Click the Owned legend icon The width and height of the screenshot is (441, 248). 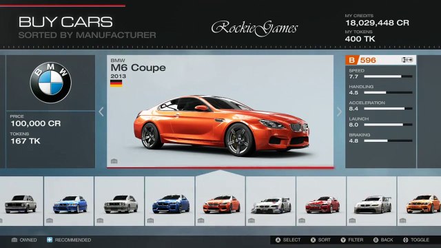click(14, 240)
